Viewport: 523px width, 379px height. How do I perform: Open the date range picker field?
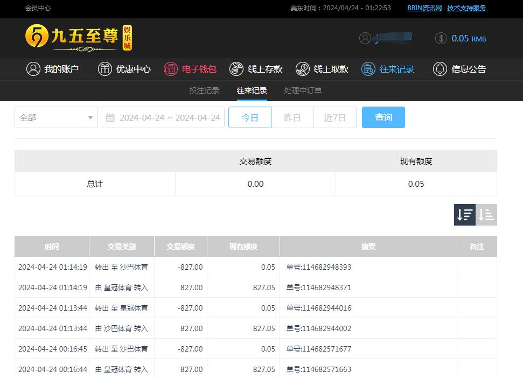coord(163,117)
